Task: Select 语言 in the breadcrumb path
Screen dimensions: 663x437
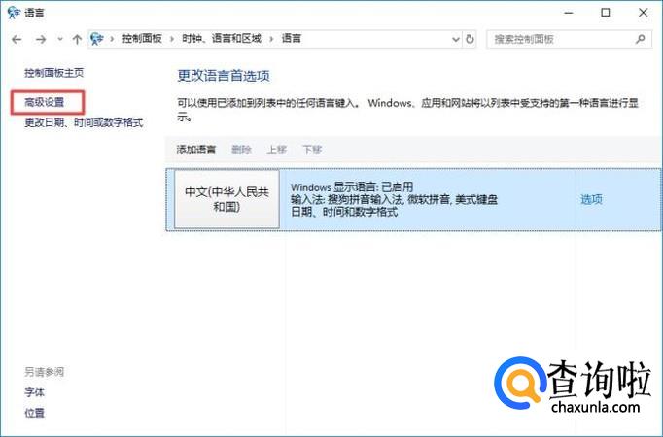Action: coord(292,39)
